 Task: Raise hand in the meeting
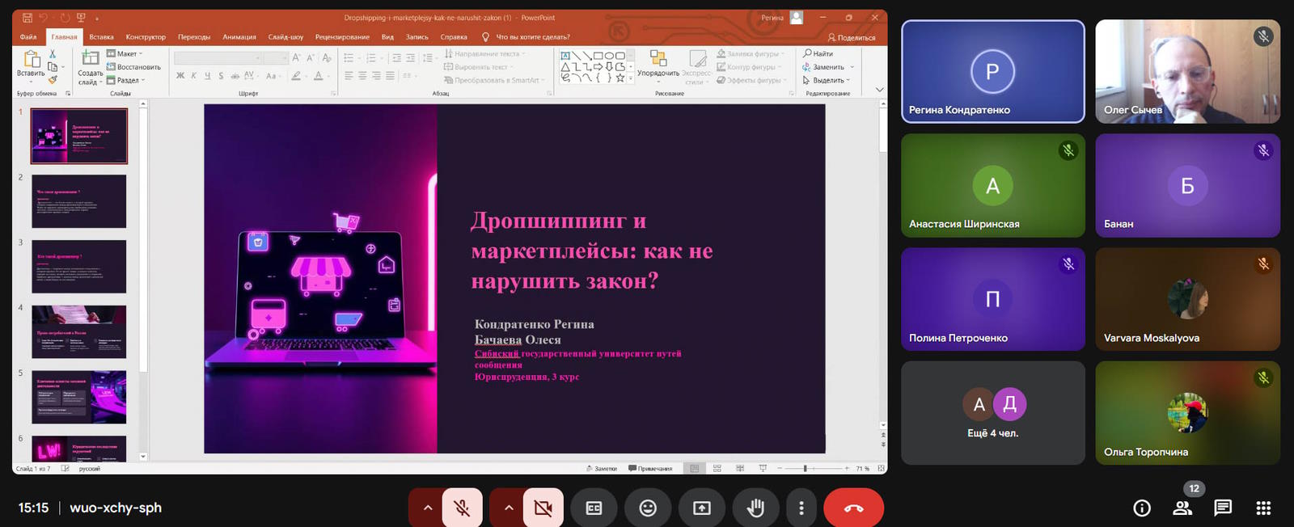click(x=755, y=508)
